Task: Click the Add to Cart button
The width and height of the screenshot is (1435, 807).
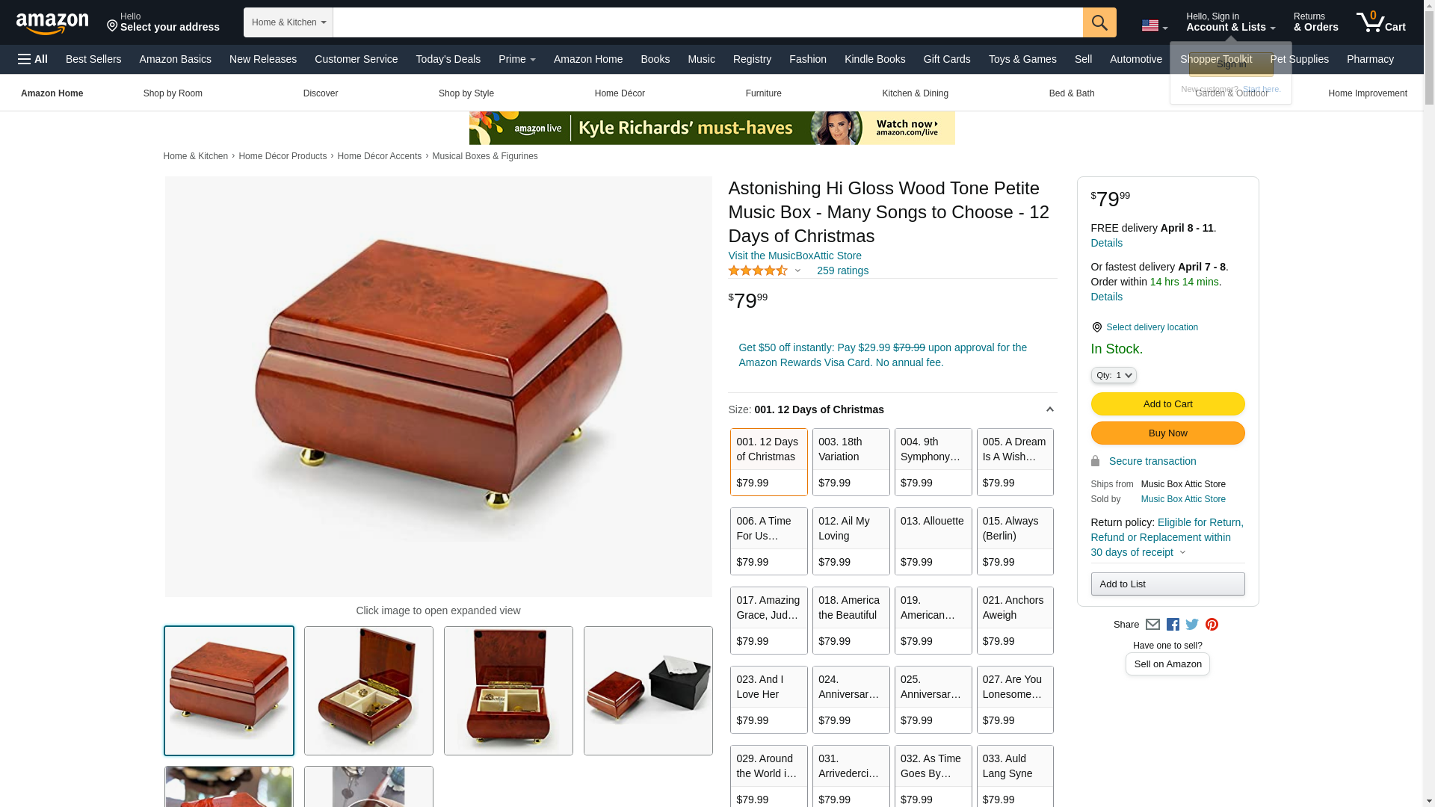Action: pyautogui.click(x=1167, y=404)
